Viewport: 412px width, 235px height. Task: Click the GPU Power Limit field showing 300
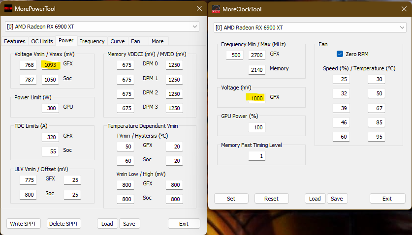click(50, 108)
